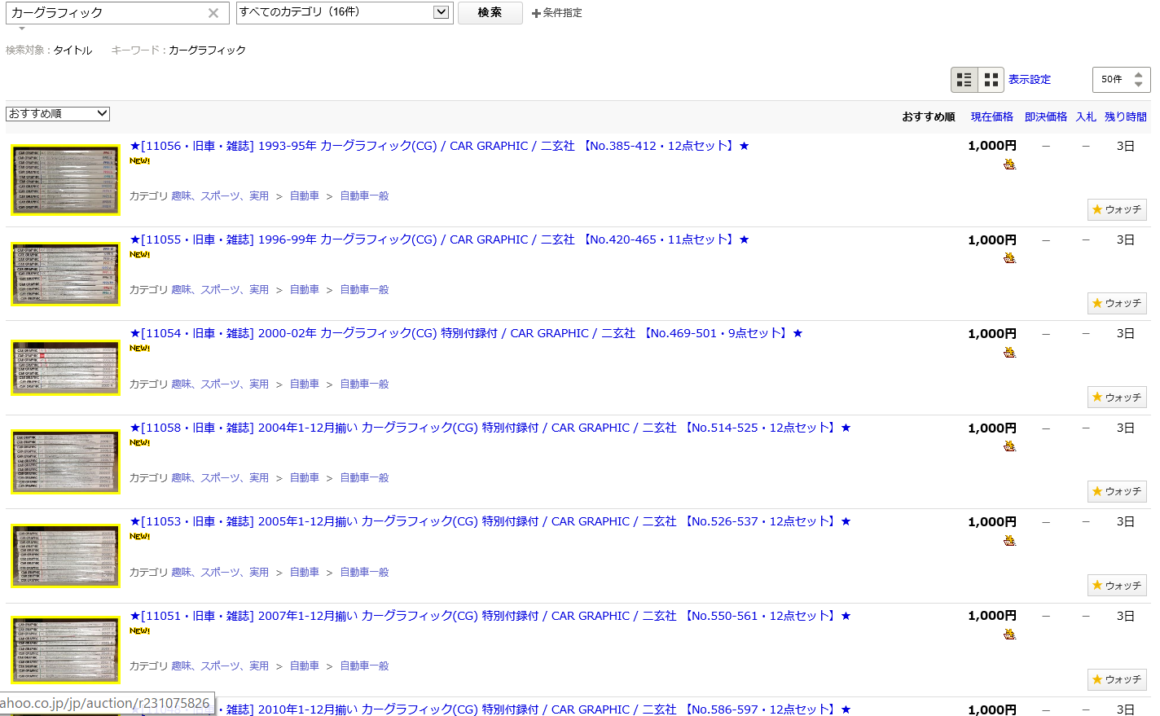This screenshot has height=716, width=1160.
Task: Open the 1996-99年 No.420-465 listing title
Action: click(x=439, y=239)
